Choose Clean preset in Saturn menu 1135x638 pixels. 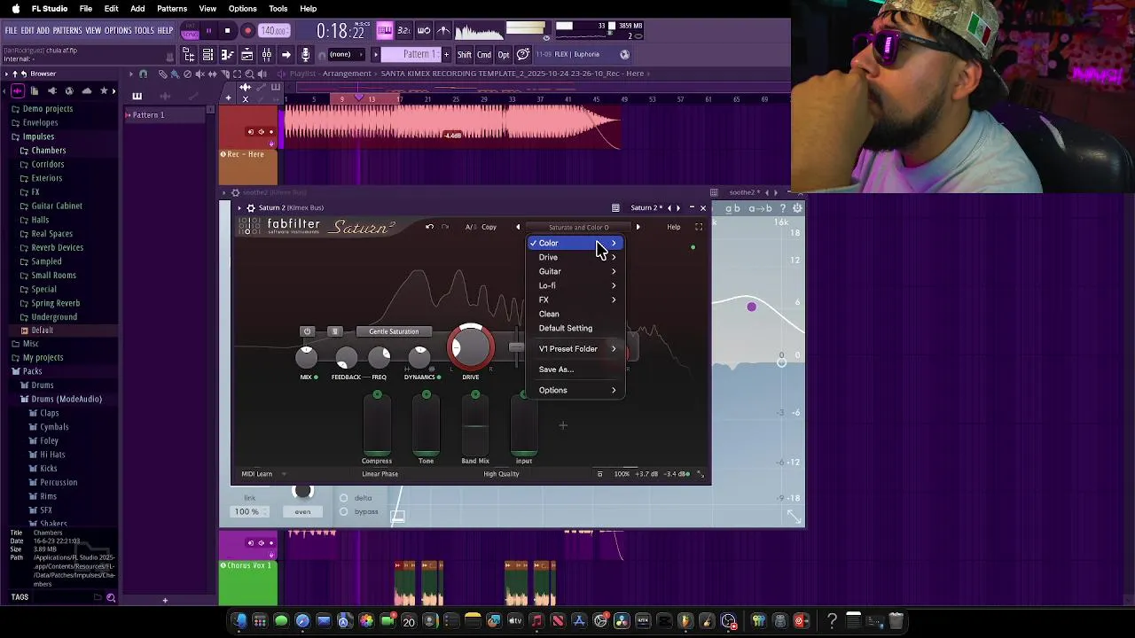(x=576, y=314)
